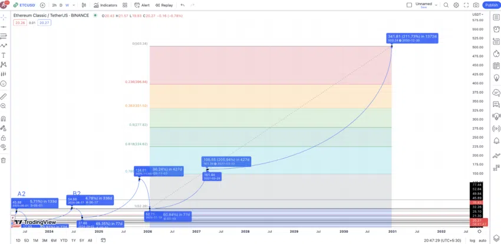The width and height of the screenshot is (501, 244).
Task: Open the forecasting and measurement tools
Action: (4, 74)
